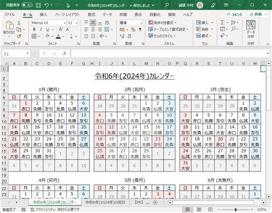Open the Data Analysis tool
This screenshot has width=272, height=213.
(x=251, y=29)
